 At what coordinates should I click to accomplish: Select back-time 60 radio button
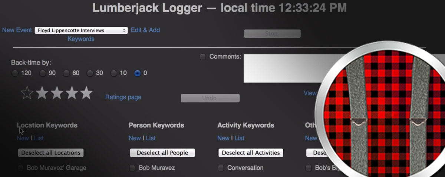click(x=66, y=73)
